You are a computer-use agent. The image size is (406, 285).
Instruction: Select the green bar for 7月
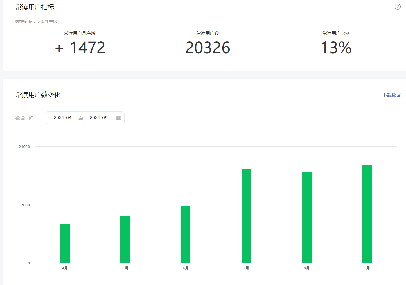click(246, 216)
